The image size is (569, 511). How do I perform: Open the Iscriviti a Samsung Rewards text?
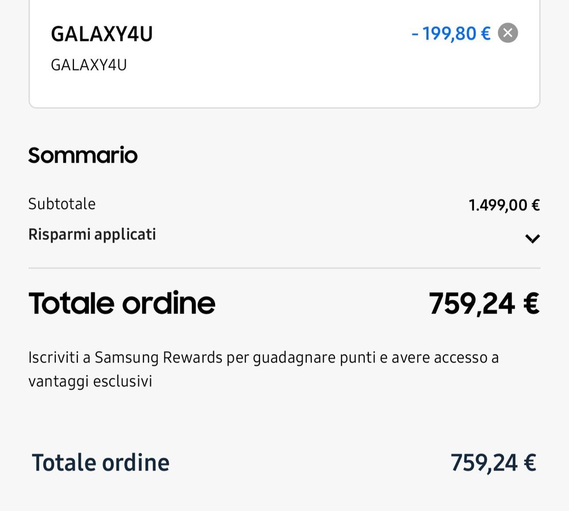(x=263, y=358)
